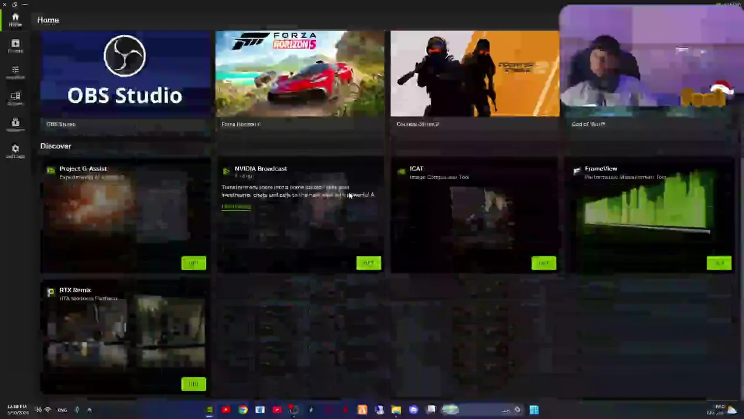Open the Home section in sidebar

15,20
